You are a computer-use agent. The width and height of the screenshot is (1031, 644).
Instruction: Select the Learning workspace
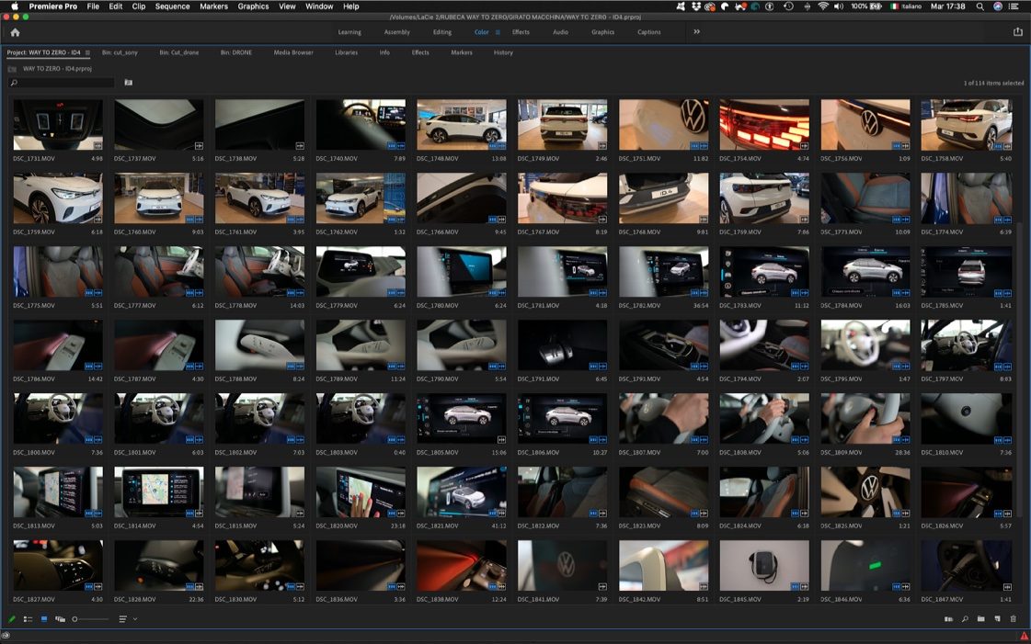click(349, 32)
